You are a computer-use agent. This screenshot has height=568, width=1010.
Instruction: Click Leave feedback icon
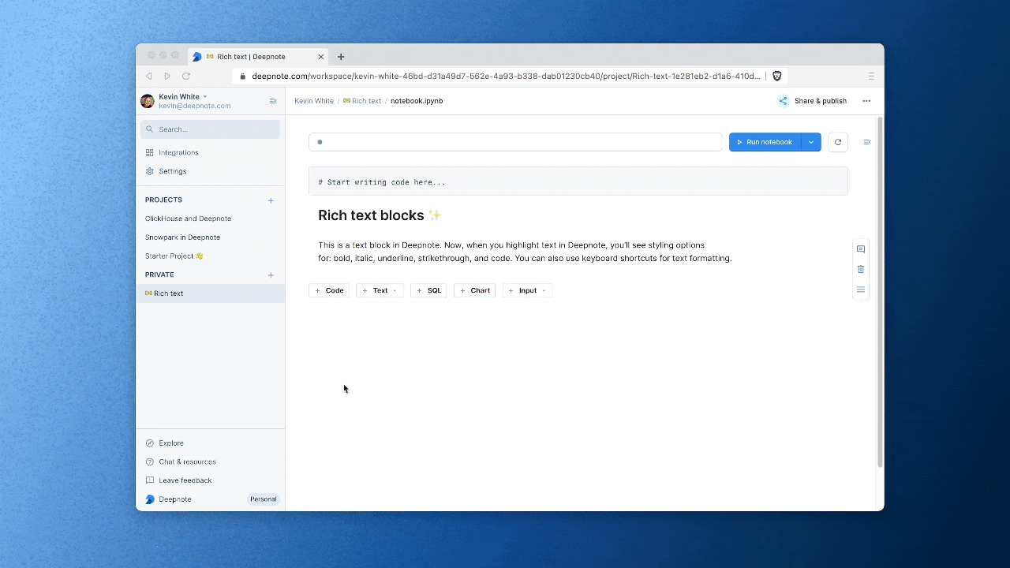point(150,480)
